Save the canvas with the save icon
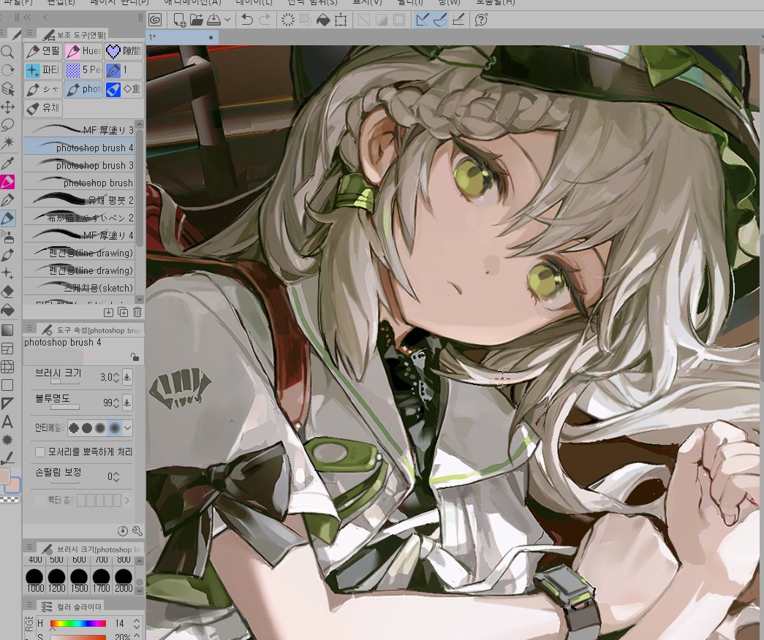This screenshot has width=764, height=640. pyautogui.click(x=213, y=20)
